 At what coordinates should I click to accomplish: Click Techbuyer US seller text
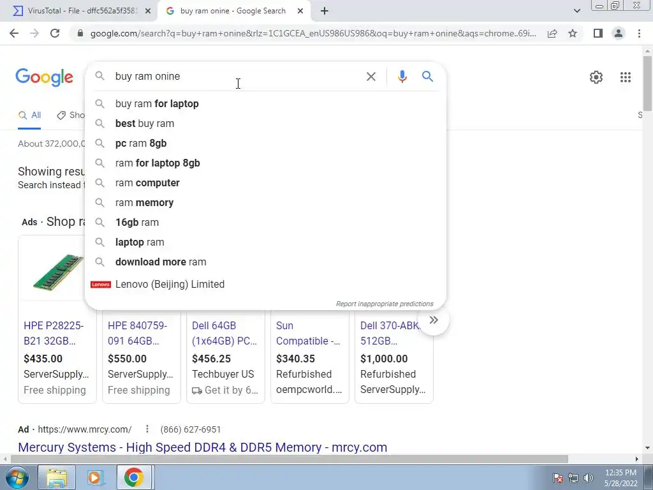point(223,374)
